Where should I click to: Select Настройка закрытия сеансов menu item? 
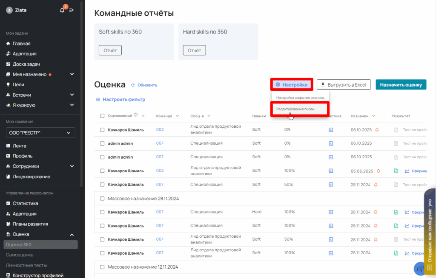point(300,98)
